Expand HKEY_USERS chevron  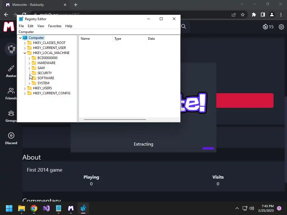tap(25, 88)
